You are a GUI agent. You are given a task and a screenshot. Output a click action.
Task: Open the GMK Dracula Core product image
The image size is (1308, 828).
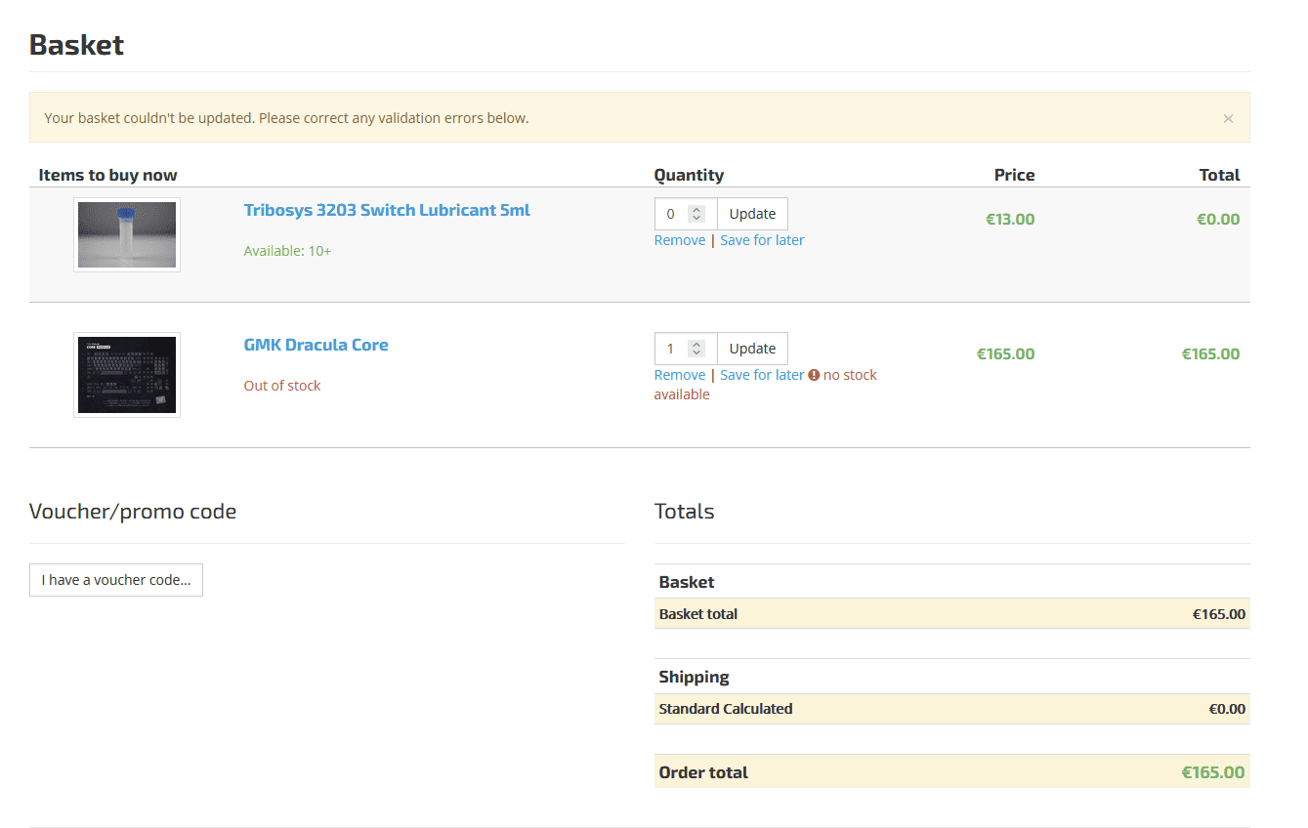[x=127, y=375]
